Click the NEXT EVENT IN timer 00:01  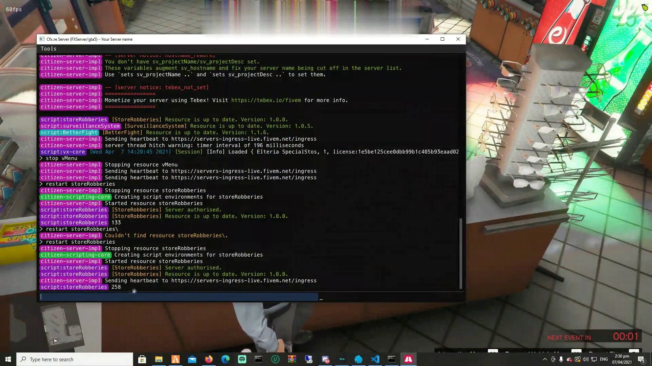626,337
